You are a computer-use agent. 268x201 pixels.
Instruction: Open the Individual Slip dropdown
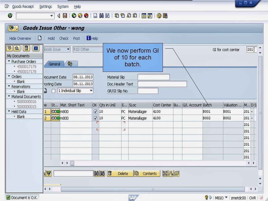[x=91, y=91]
